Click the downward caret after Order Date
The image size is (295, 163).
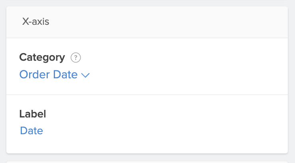click(x=86, y=75)
